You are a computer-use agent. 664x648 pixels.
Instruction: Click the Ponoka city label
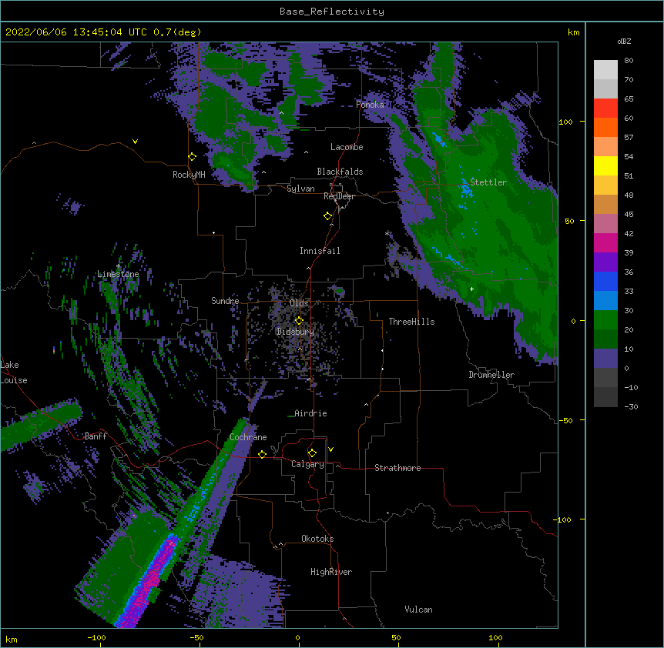point(370,105)
